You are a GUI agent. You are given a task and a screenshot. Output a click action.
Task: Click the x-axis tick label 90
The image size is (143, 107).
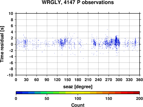tap(47, 80)
